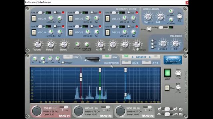Image resolution: width=213 pixels, height=119 pixels.
Task: Click Band #2 green frequency marker handle
Action: point(100,70)
